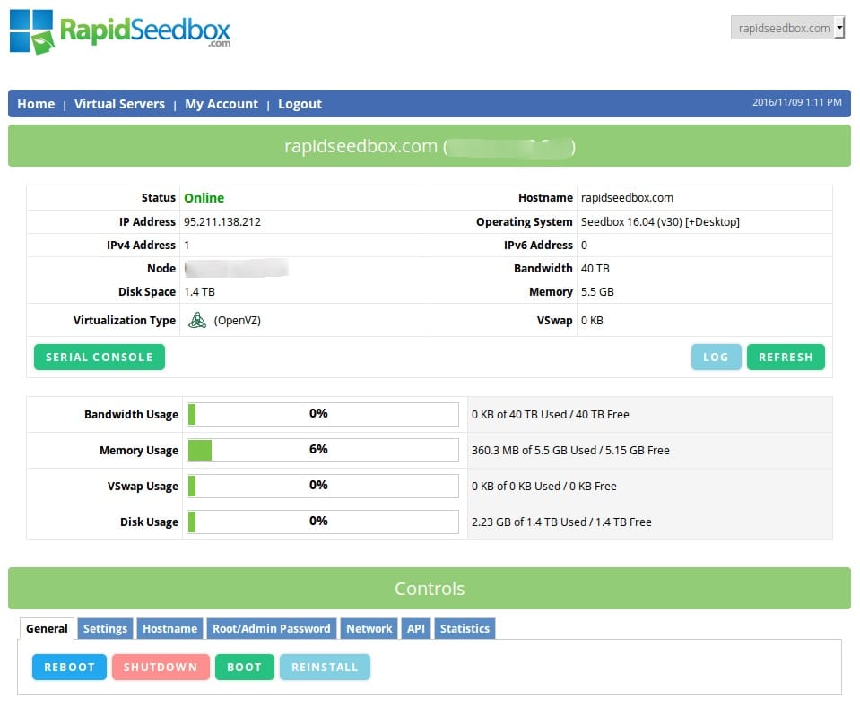Click IP address 95.211.138.212
Image resolution: width=860 pixels, height=707 pixels.
pyautogui.click(x=222, y=222)
